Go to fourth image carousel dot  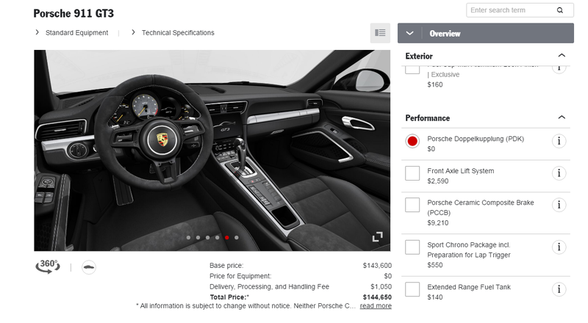217,237
